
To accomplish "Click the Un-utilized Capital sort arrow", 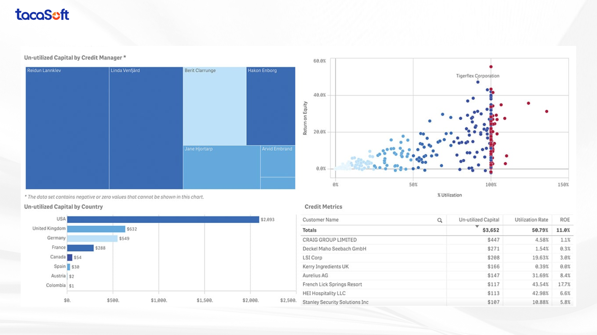I will [477, 226].
